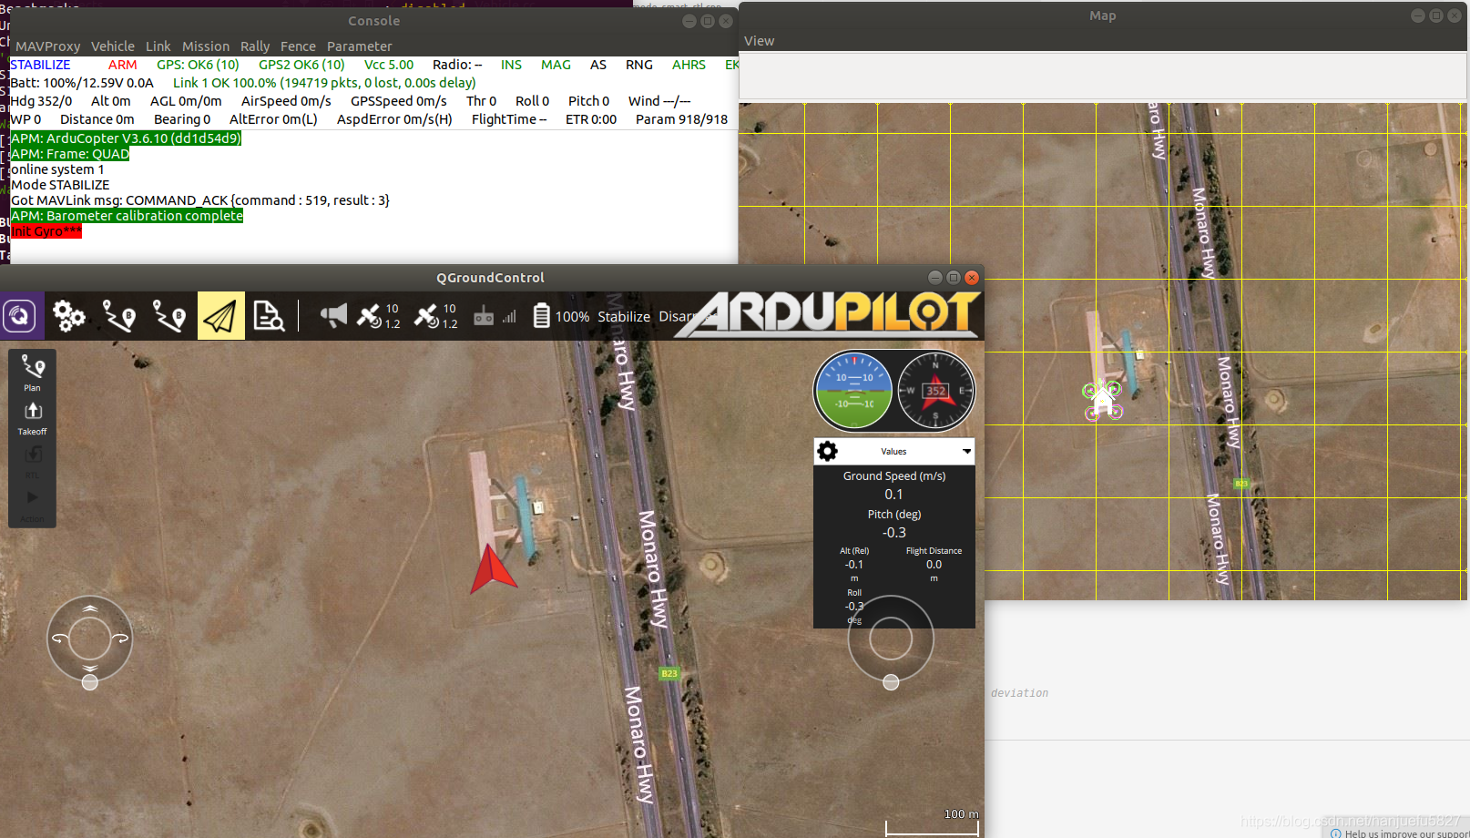Click Plan tool in fly sidebar
The image size is (1470, 838).
tap(33, 373)
